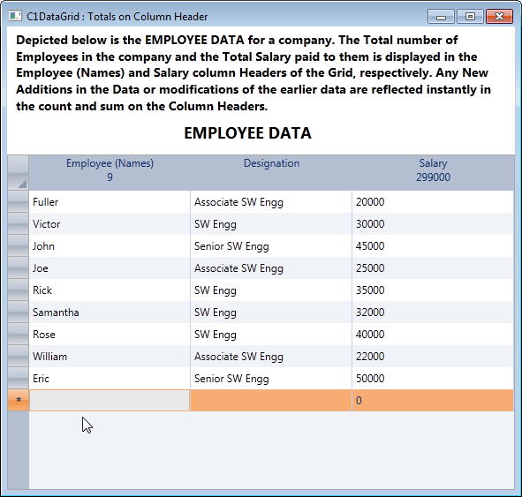522x497 pixels.
Task: Click the salary cell 22000
Action: tap(433, 356)
